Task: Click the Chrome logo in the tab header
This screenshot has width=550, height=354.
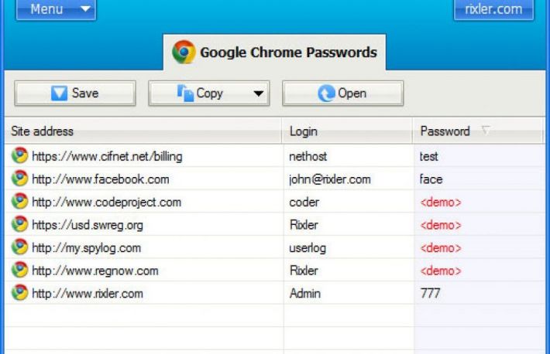Action: click(184, 53)
